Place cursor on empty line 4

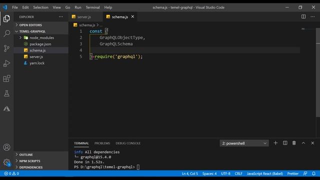195,50
